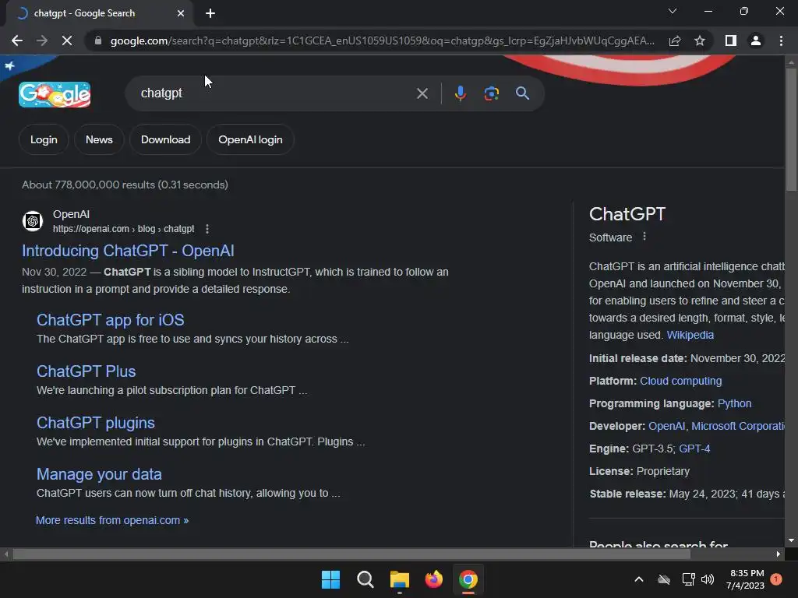798x598 pixels.
Task: Follow the Cloud computing link
Action: [x=680, y=381]
